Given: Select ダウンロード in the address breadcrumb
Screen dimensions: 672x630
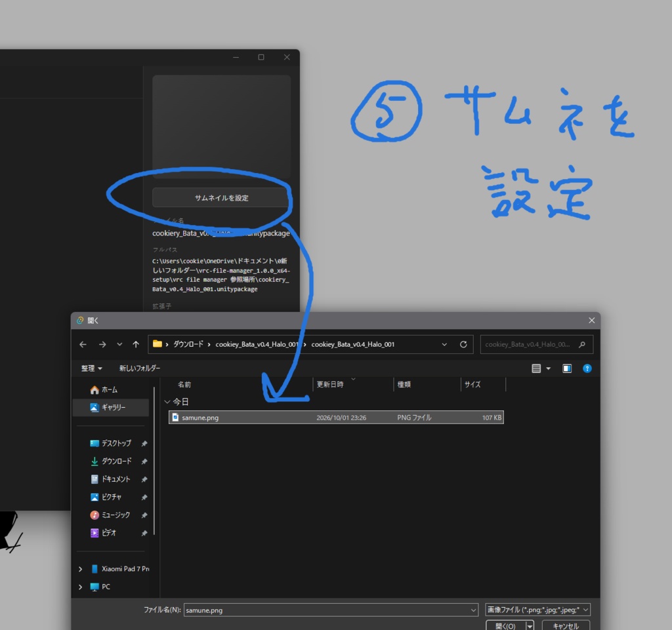Looking at the screenshot, I should [188, 345].
